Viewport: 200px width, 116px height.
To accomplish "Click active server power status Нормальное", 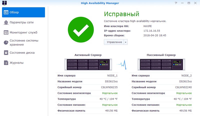I will click(x=110, y=105).
